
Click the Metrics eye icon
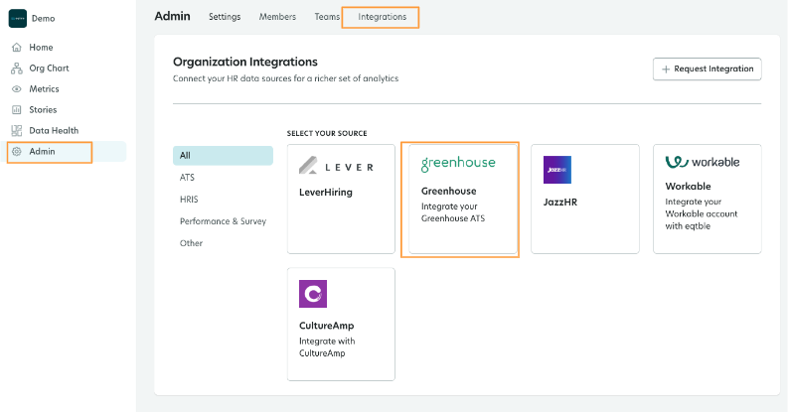17,89
